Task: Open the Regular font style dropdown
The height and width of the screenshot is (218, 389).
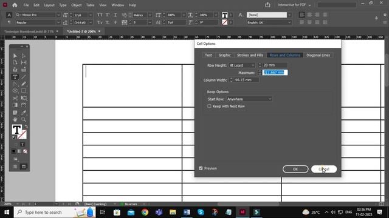Action: [58, 22]
